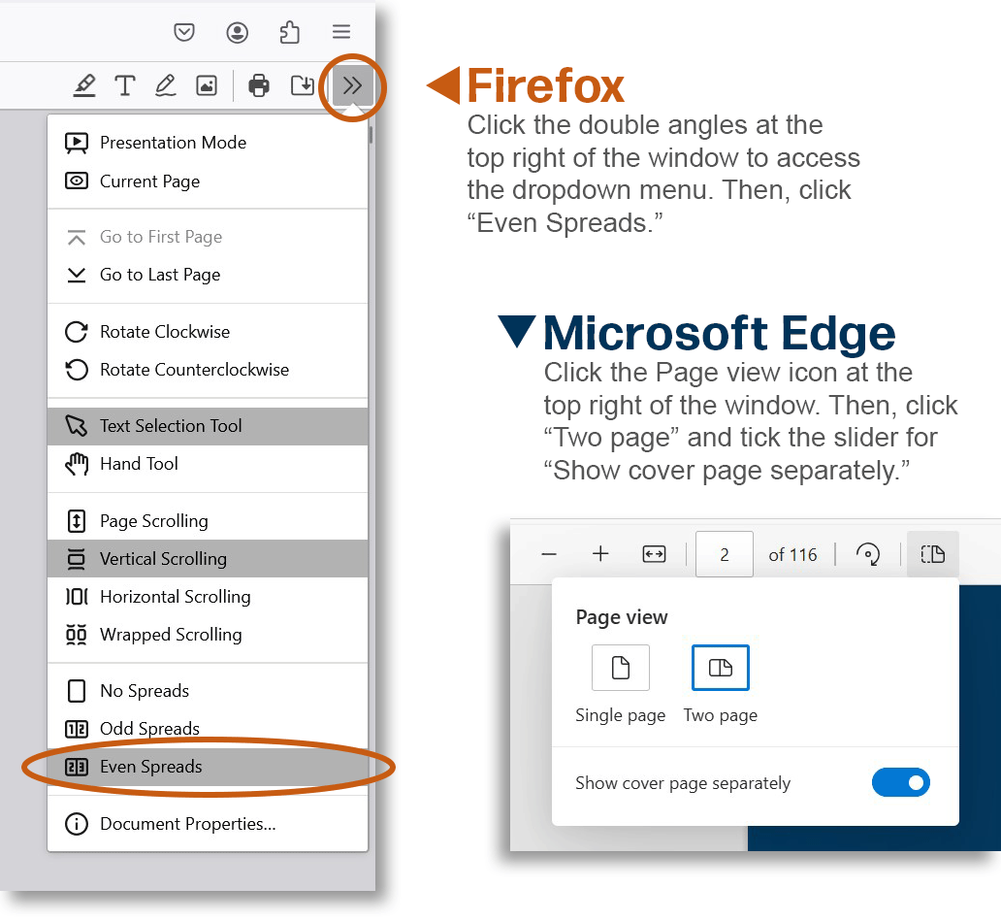Select Presentation Mode menu entry
This screenshot has width=1001, height=921.
173,143
